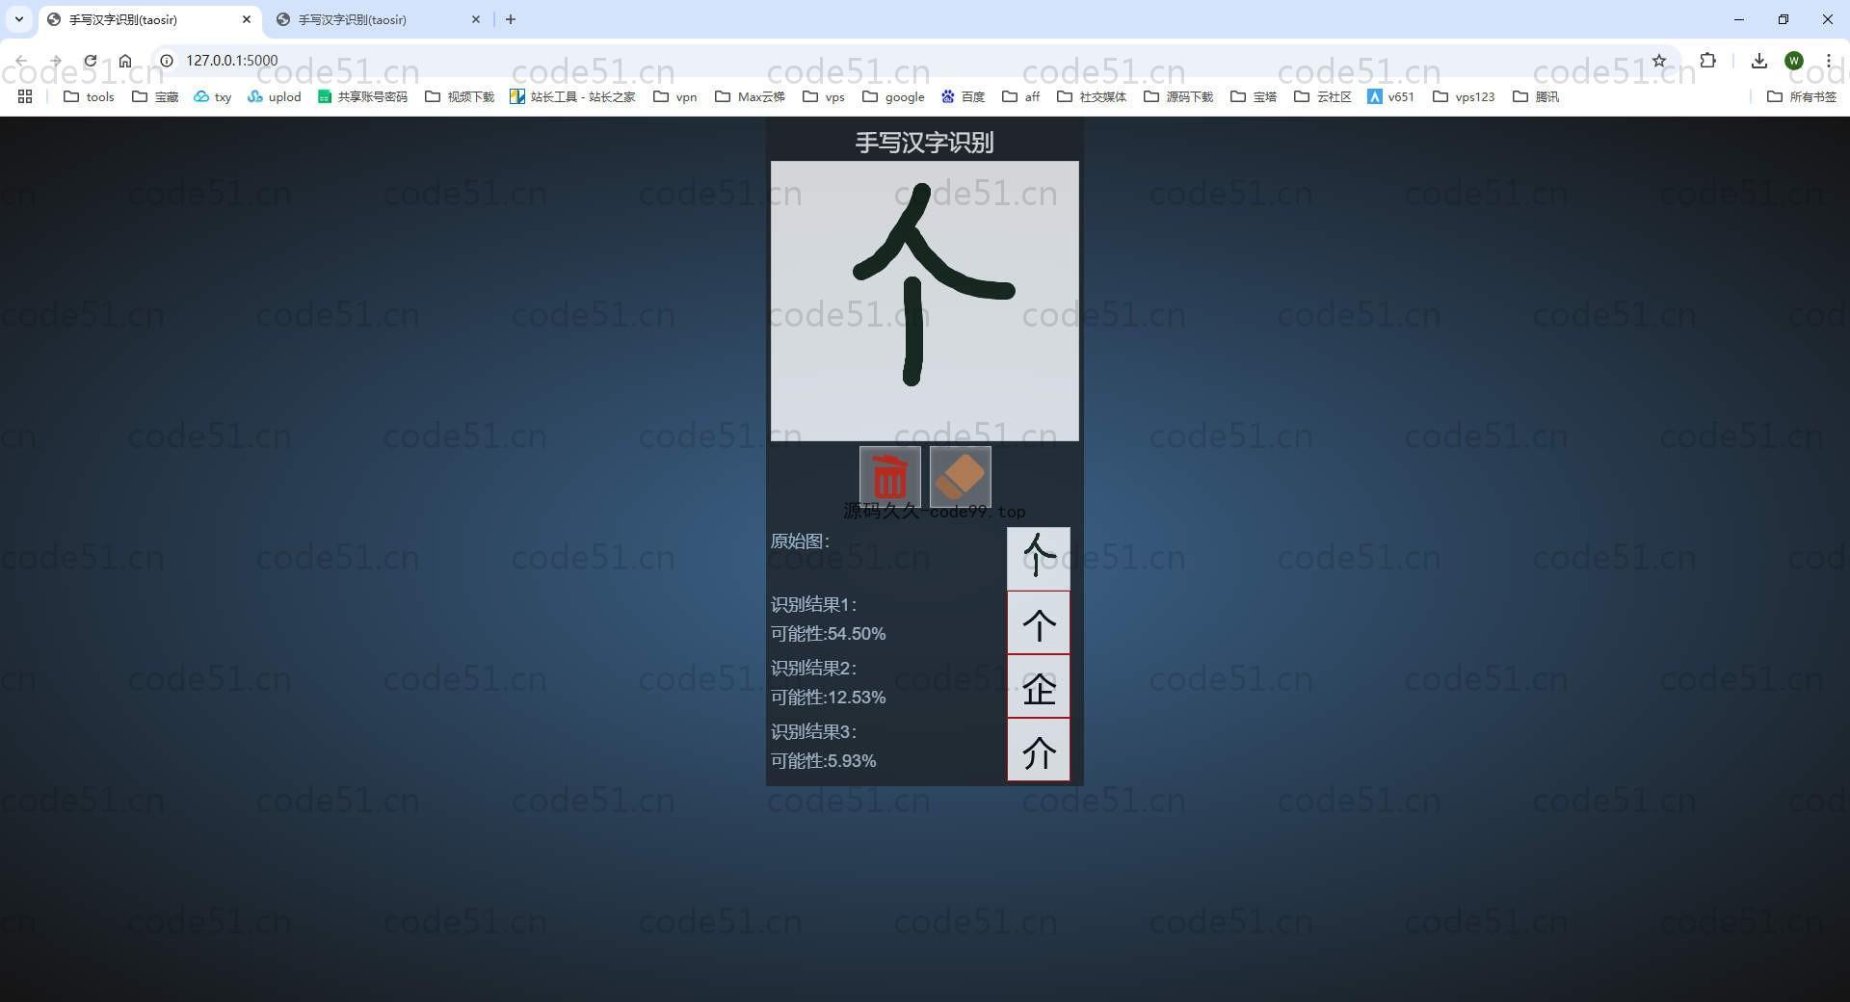
Task: Click the handwriting drawing canvas
Action: point(924,301)
